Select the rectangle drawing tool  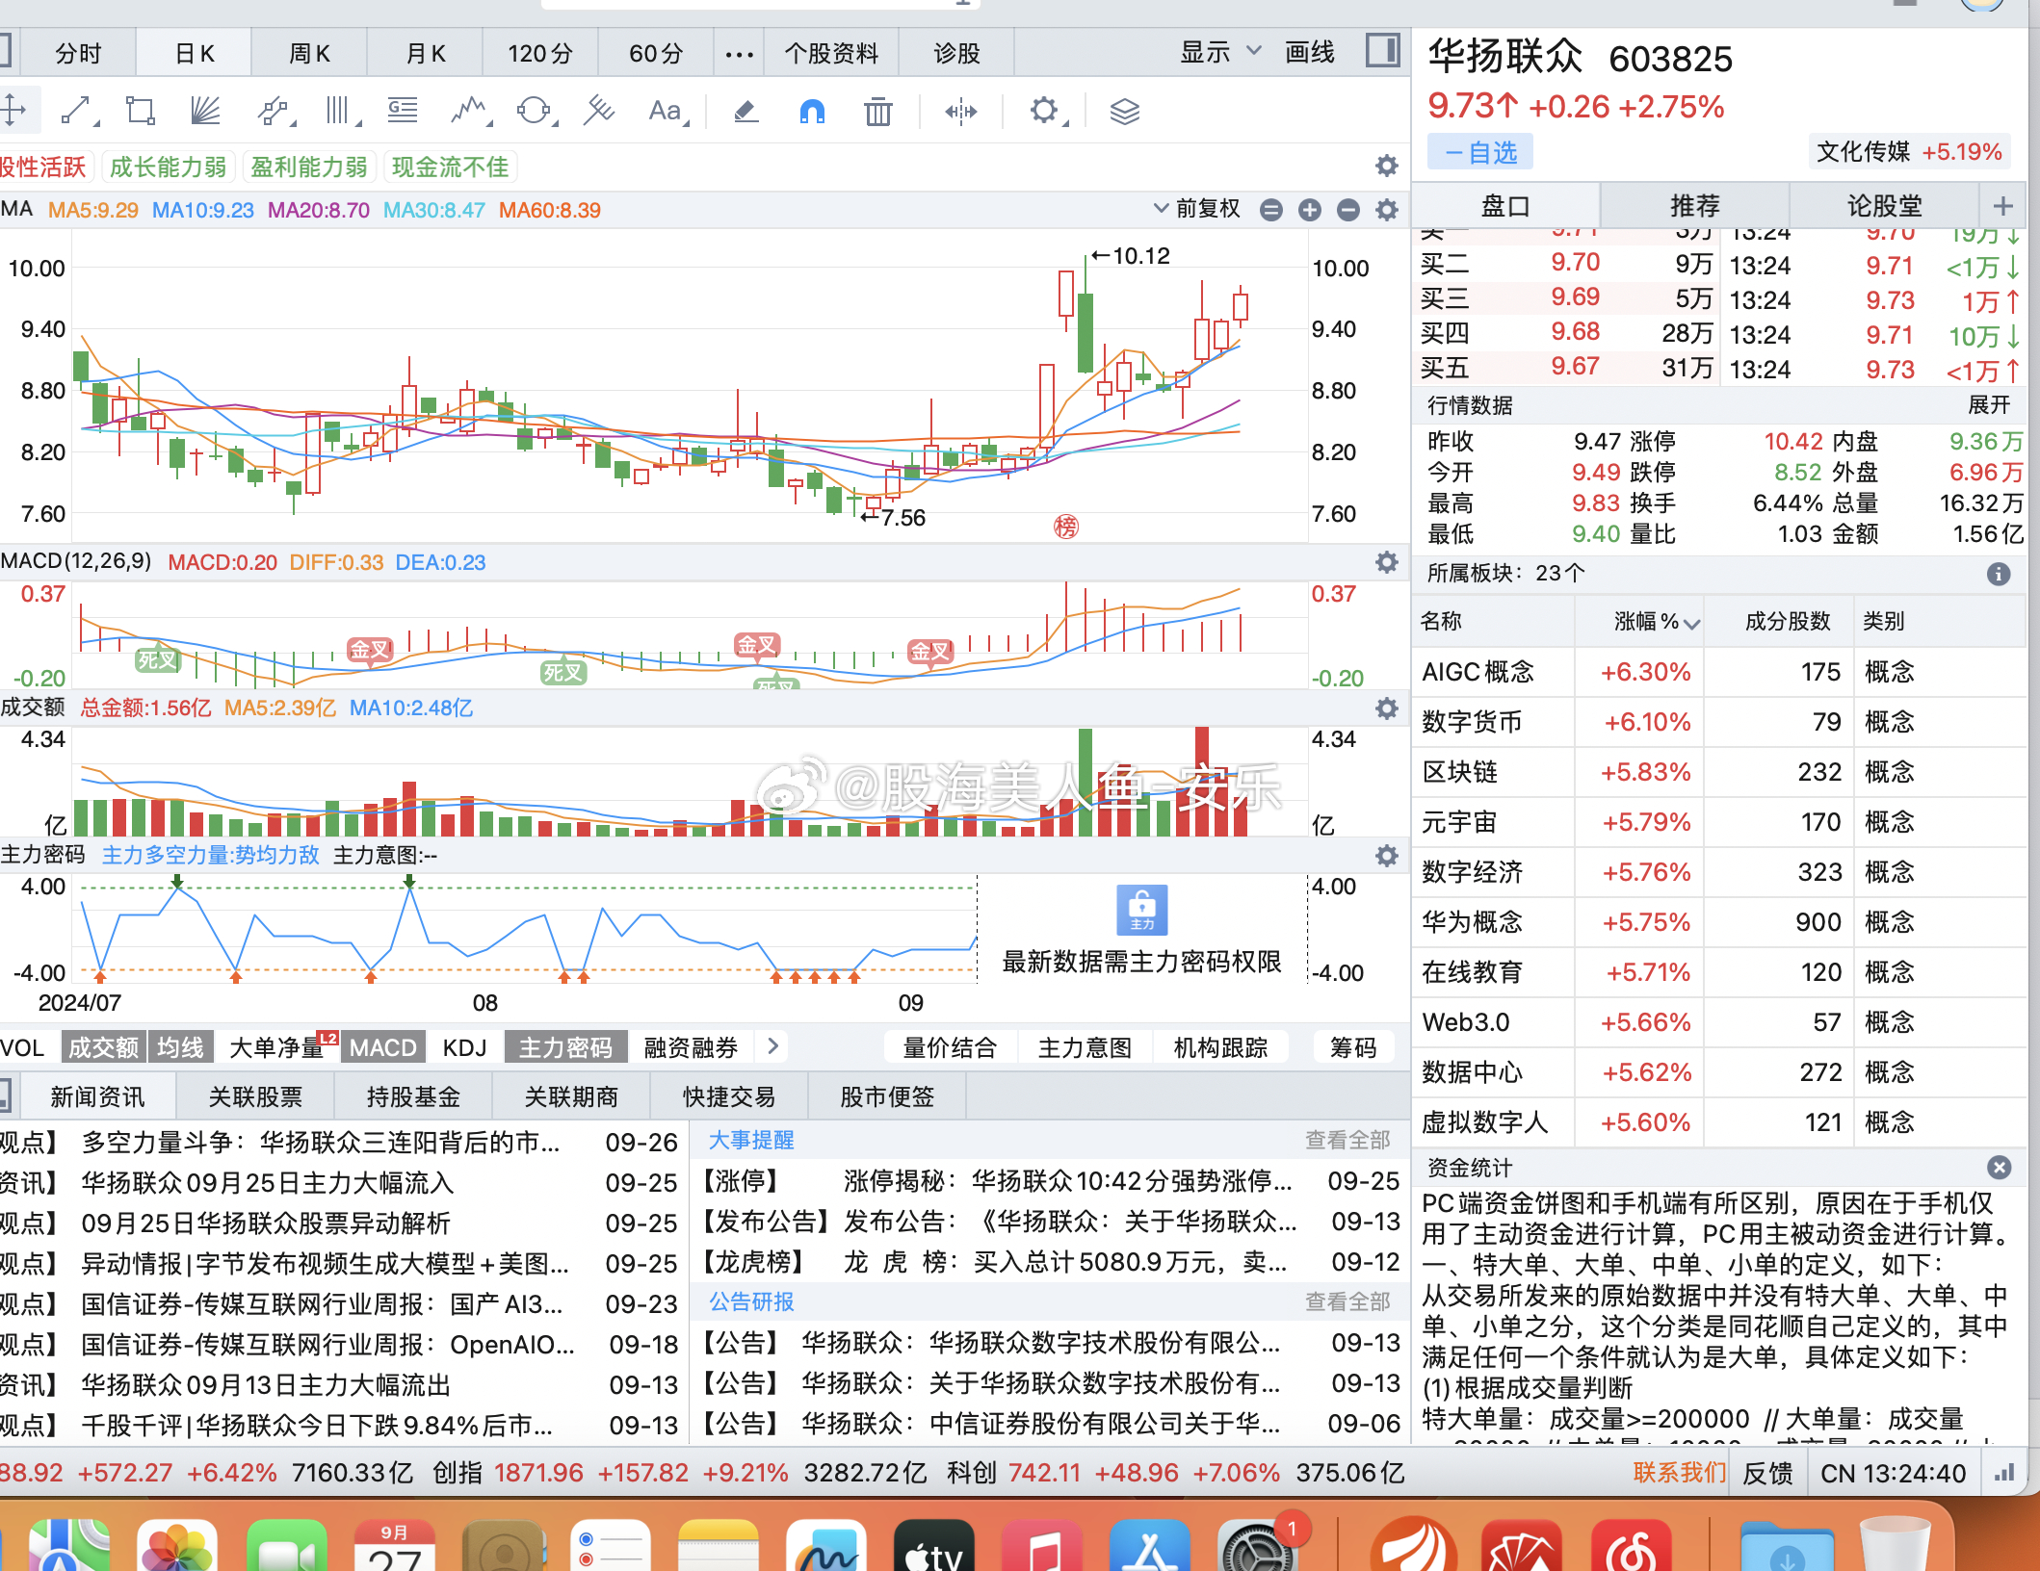141,112
